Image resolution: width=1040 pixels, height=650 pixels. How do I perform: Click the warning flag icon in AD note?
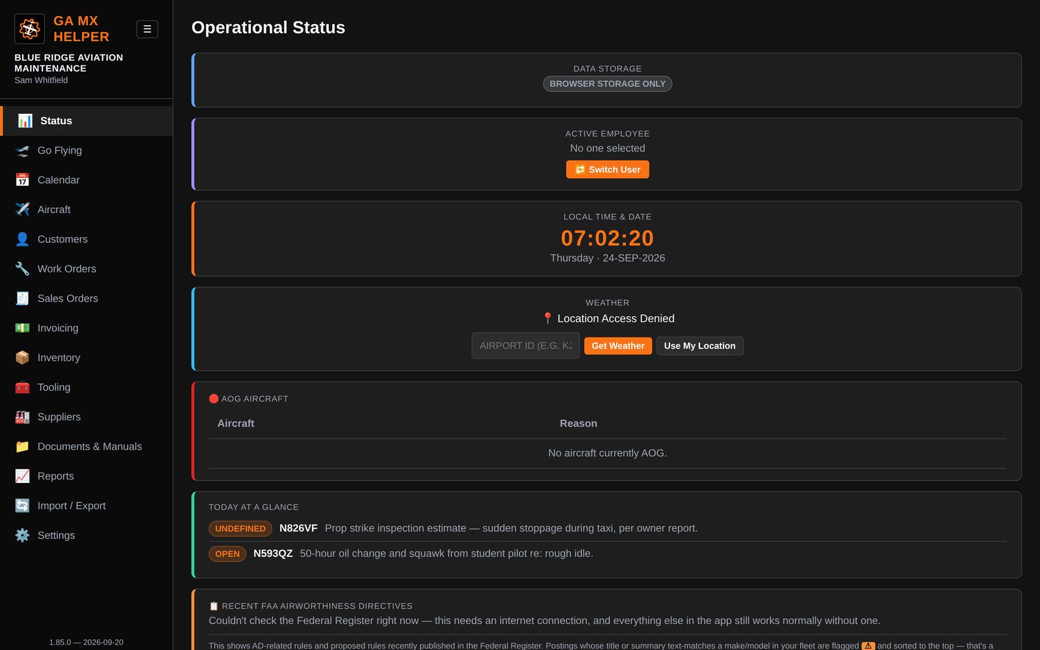[868, 646]
